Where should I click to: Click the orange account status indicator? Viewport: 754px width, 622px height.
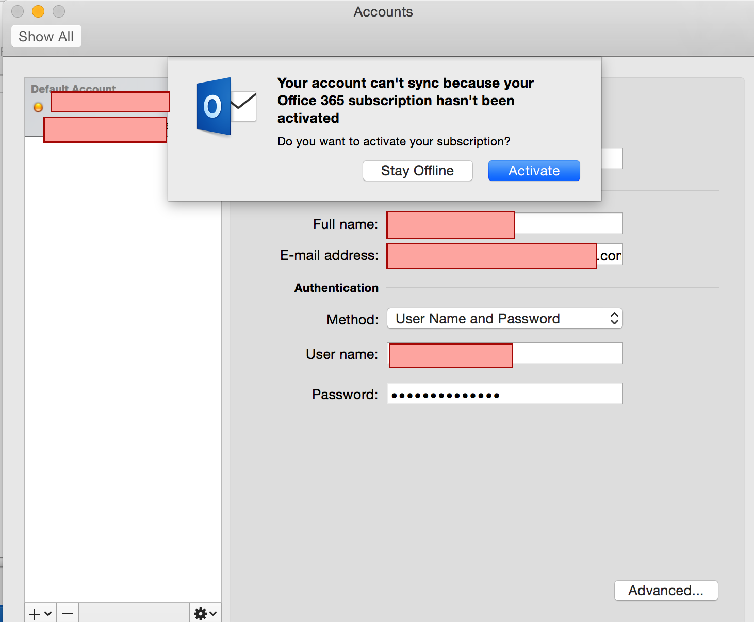[x=38, y=107]
